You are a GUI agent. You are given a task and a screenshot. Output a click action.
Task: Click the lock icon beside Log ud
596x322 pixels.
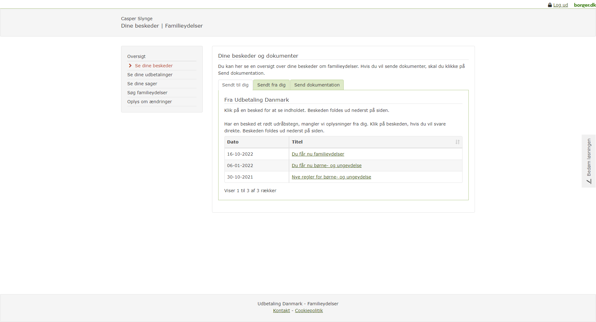point(550,5)
